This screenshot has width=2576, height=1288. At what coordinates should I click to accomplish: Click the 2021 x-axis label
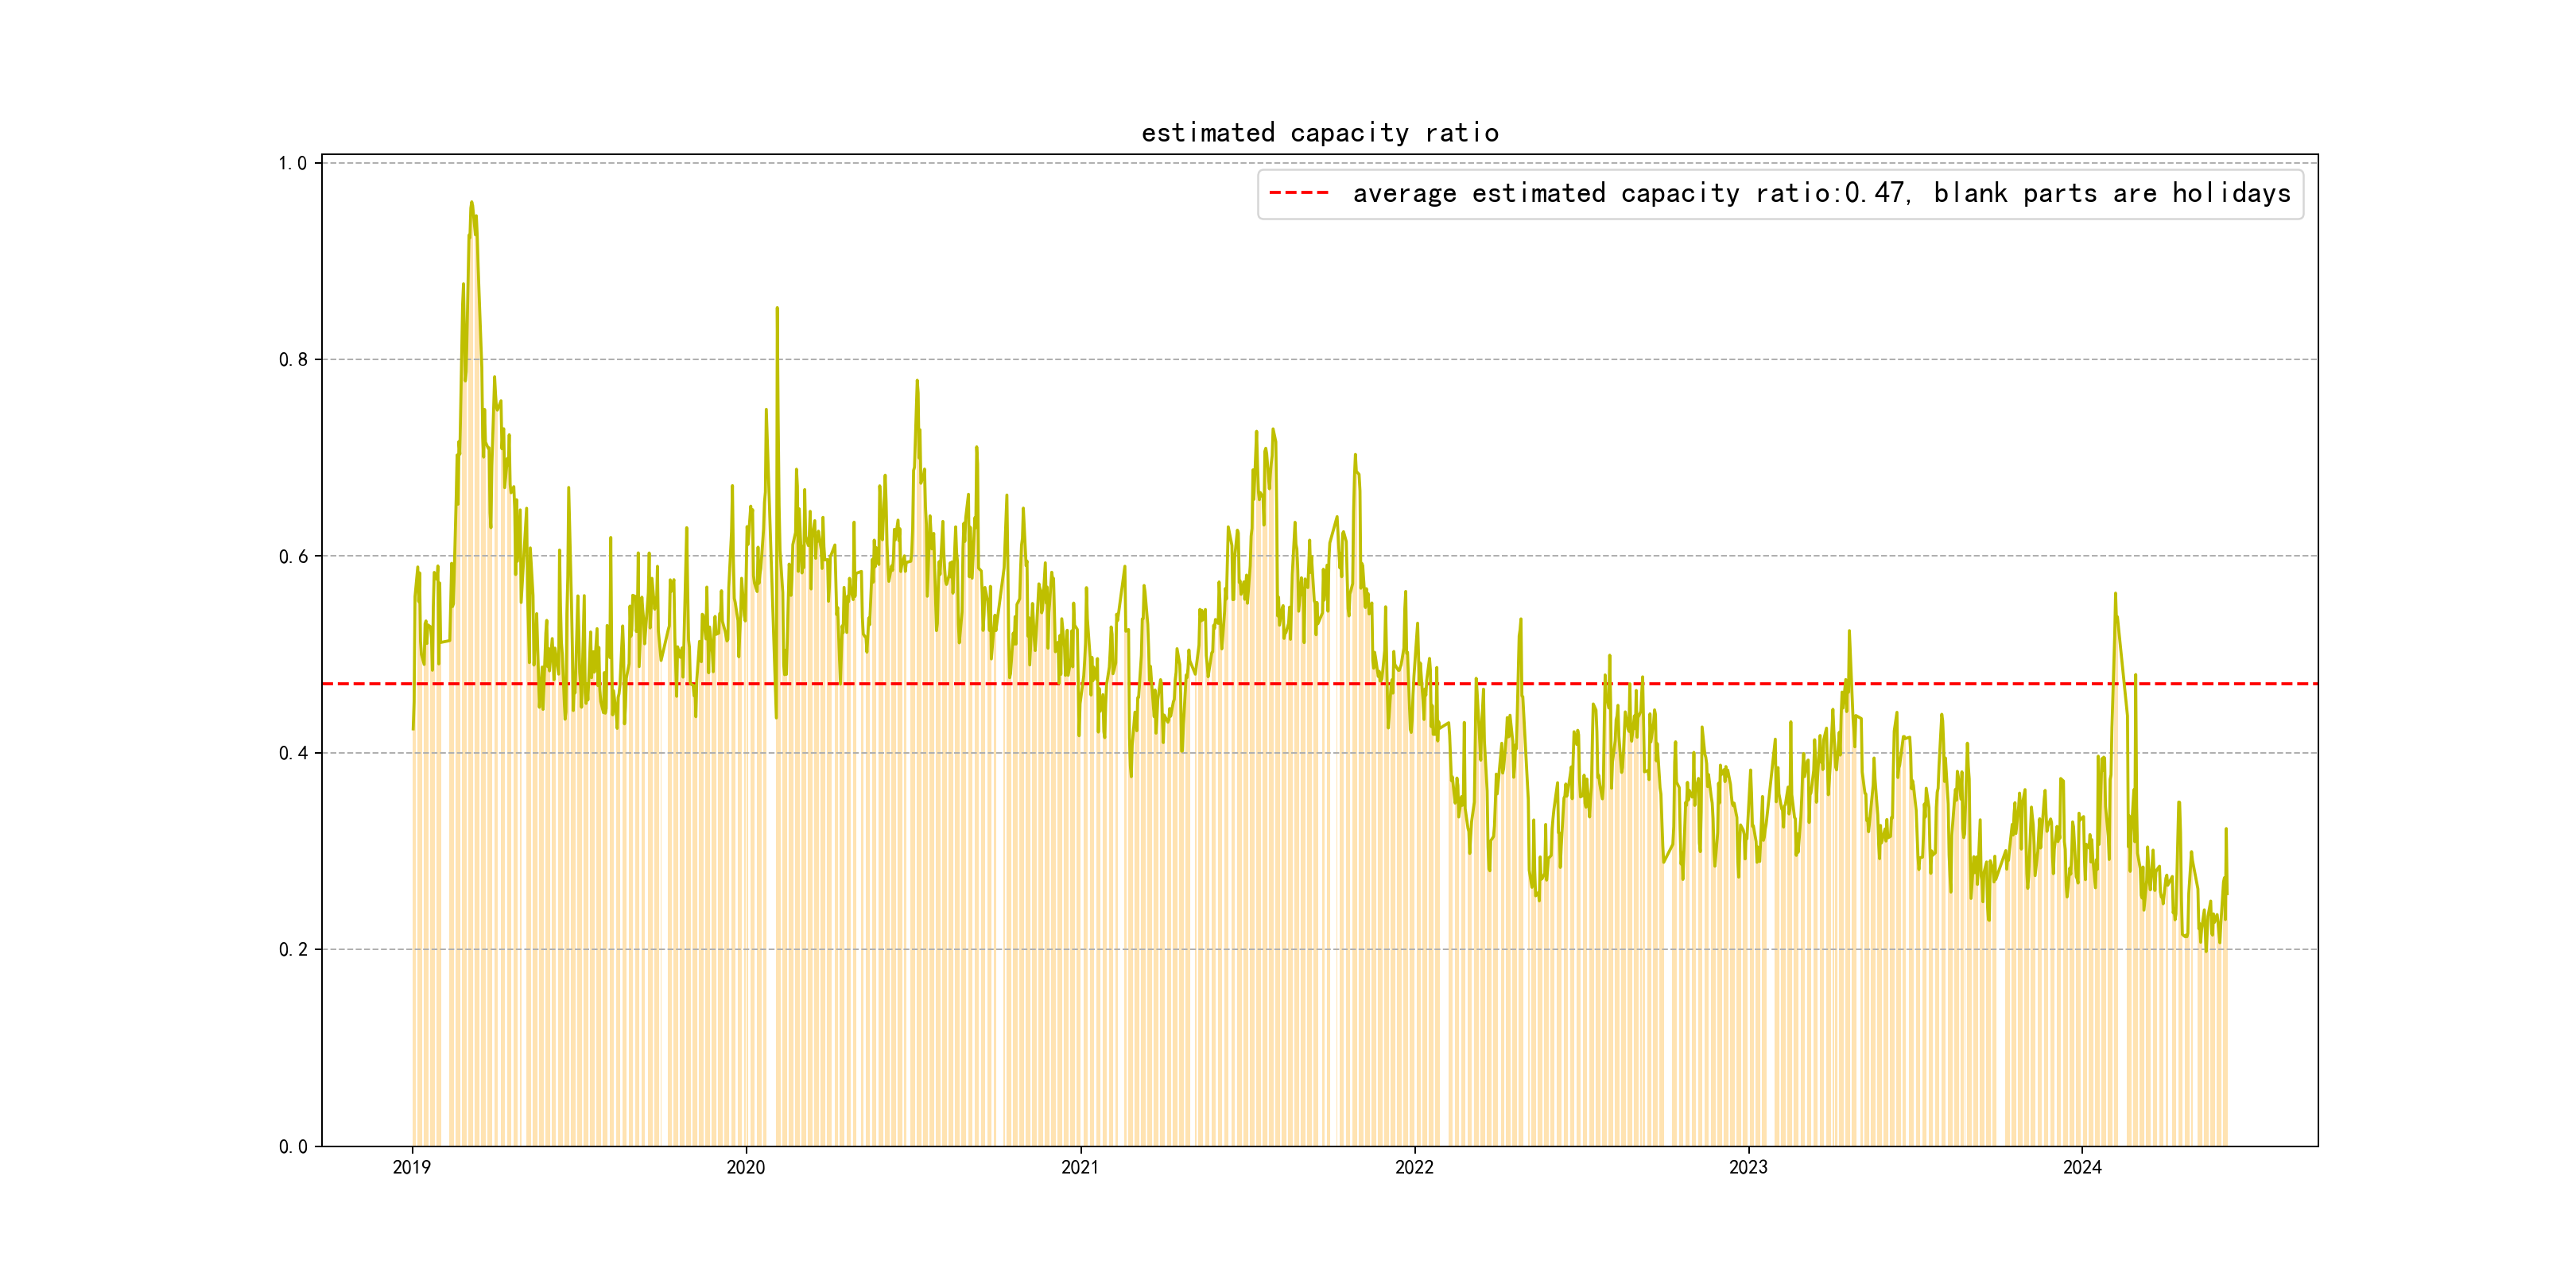pyautogui.click(x=1080, y=1168)
